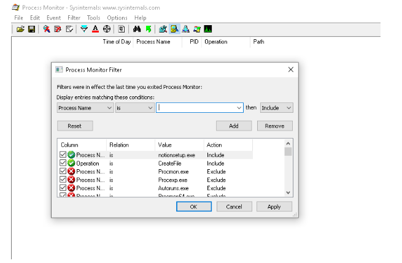
Task: Select the Include Process From Window target icon
Action: tap(107, 29)
